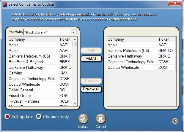Select Cognizant Technology Solu in right list
Image resolution: width=184 pixels, height=132 pixels.
click(x=141, y=62)
